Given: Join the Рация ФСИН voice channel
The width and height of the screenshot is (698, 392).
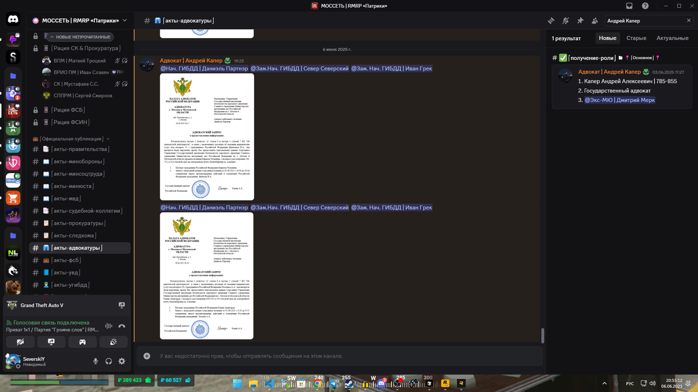Looking at the screenshot, I should tap(80, 122).
